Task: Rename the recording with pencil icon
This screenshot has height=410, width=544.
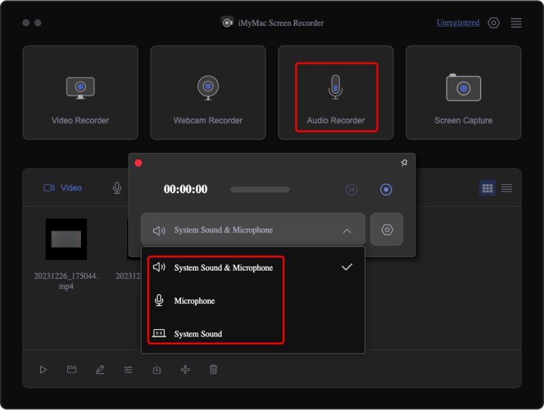Action: (100, 369)
